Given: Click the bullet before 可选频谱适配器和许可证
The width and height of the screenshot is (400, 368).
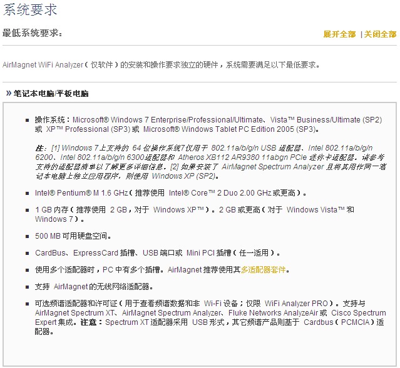Looking at the screenshot, I should [28, 304].
